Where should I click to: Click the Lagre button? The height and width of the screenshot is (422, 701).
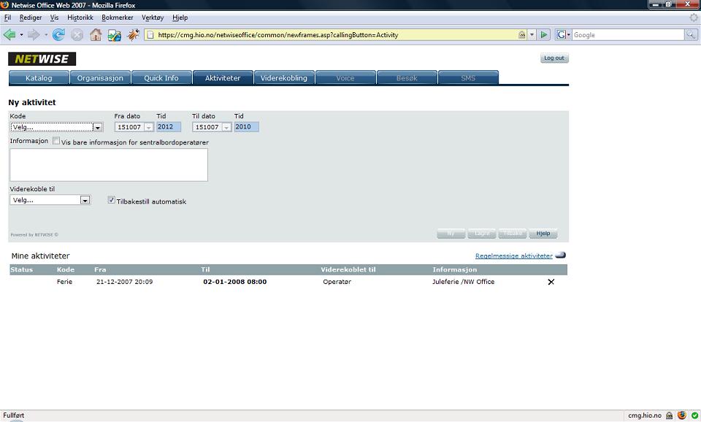tap(482, 234)
